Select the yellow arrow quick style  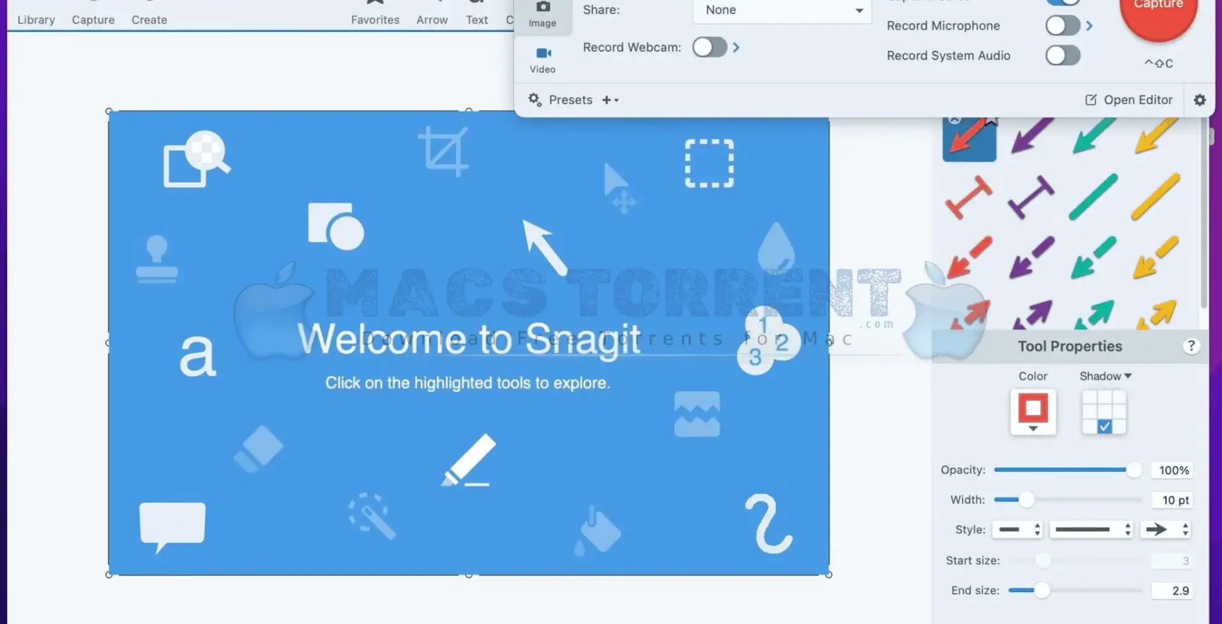[x=1155, y=136]
